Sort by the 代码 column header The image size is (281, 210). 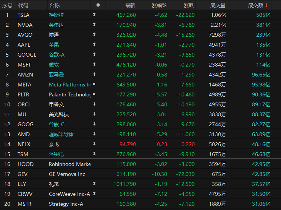coord(23,5)
